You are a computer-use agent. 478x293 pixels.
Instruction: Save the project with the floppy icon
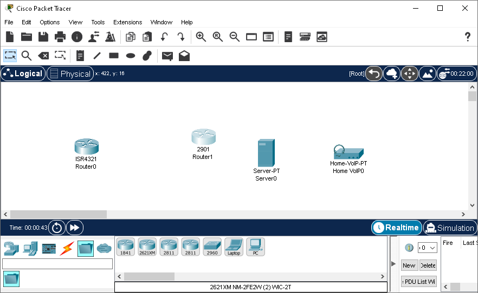click(43, 37)
